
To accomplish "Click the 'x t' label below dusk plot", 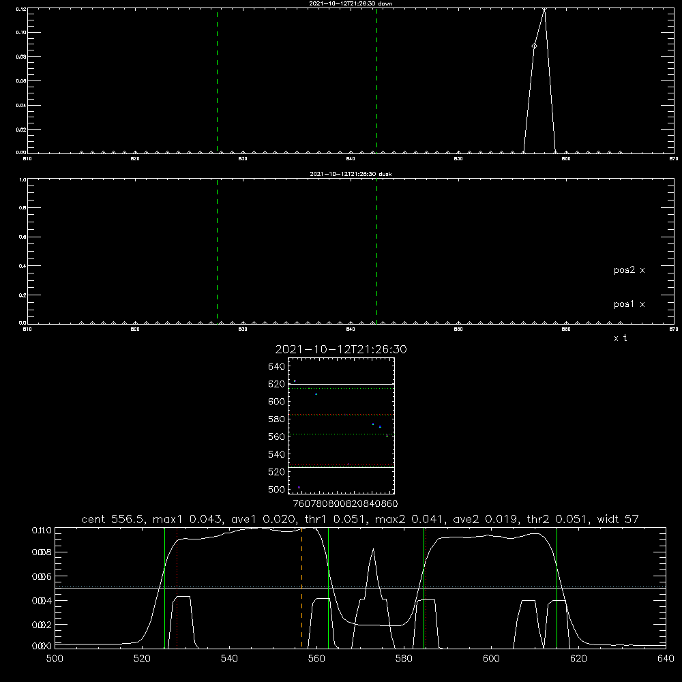I will 620,338.
